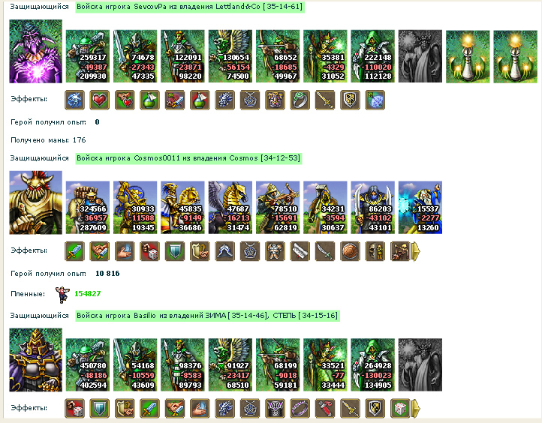Click the skull and golden figure effect icon
This screenshot has height=423, width=542.
375,251
